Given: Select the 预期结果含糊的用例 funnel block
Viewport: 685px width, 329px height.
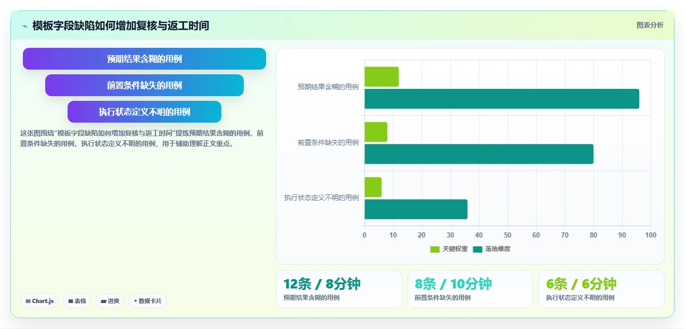Looking at the screenshot, I should tap(144, 59).
